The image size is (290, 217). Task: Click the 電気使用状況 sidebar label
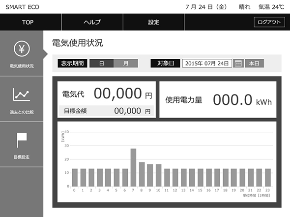(x=22, y=66)
